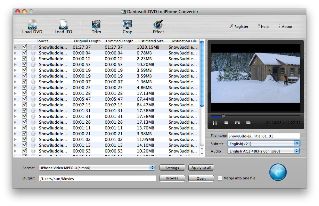Viewport: 319px width, 206px height.
Task: Sort by Destination File column header
Action: click(x=184, y=41)
